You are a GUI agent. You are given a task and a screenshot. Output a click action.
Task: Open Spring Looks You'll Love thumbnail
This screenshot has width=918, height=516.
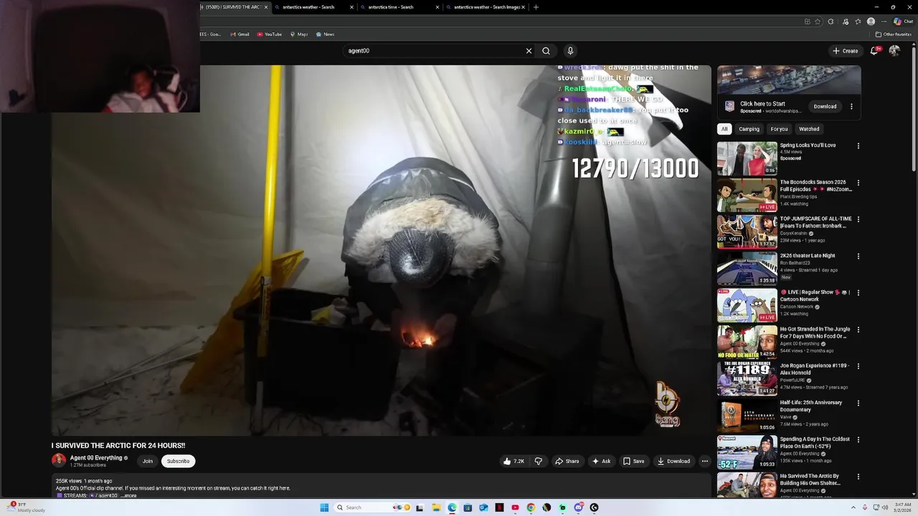point(747,158)
